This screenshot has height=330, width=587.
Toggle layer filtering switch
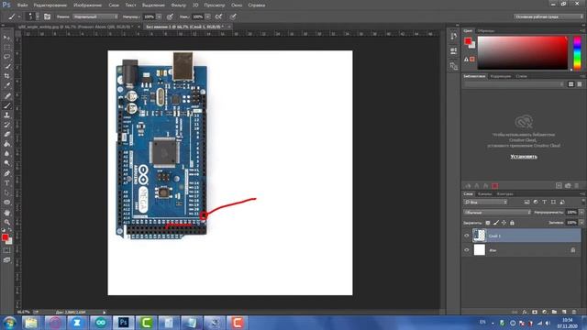583,202
